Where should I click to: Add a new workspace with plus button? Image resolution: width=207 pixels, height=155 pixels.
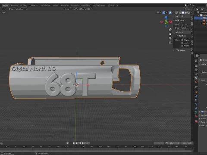point(117,6)
